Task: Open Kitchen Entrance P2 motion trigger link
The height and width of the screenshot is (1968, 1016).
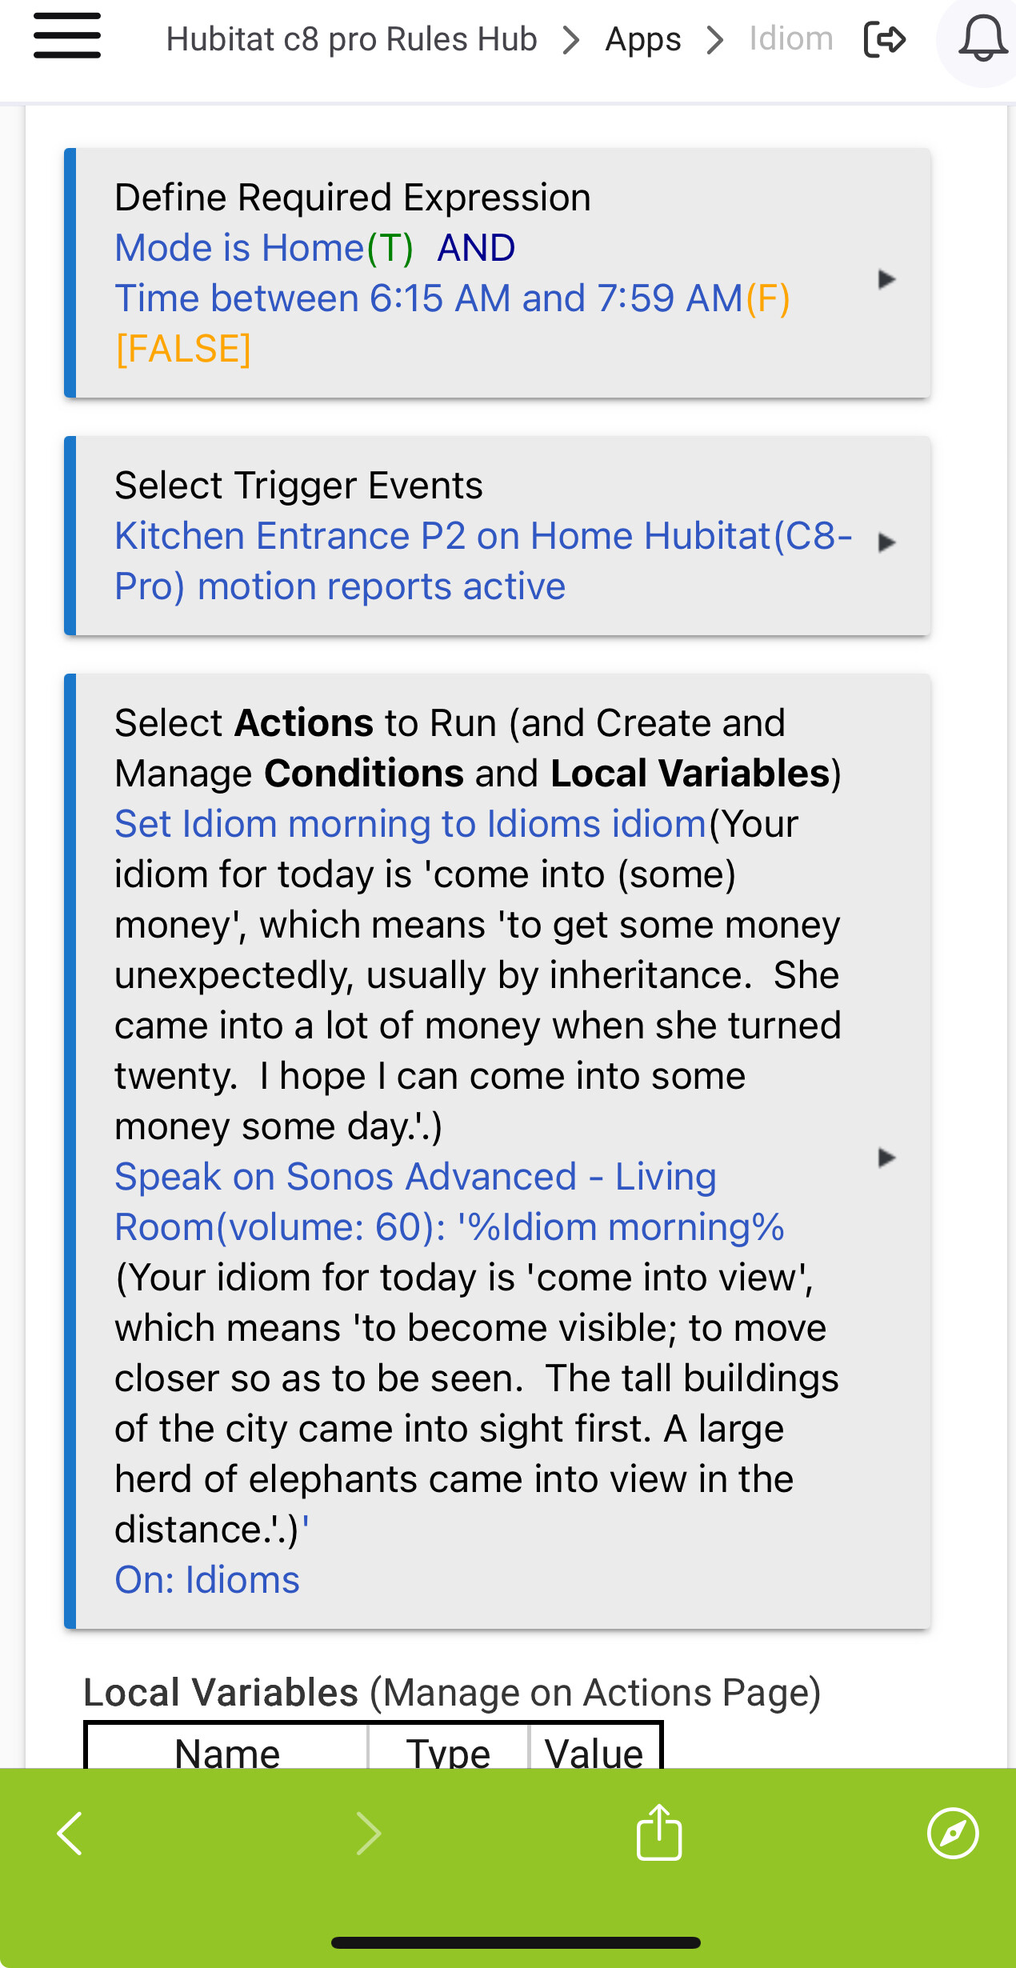Action: point(484,561)
